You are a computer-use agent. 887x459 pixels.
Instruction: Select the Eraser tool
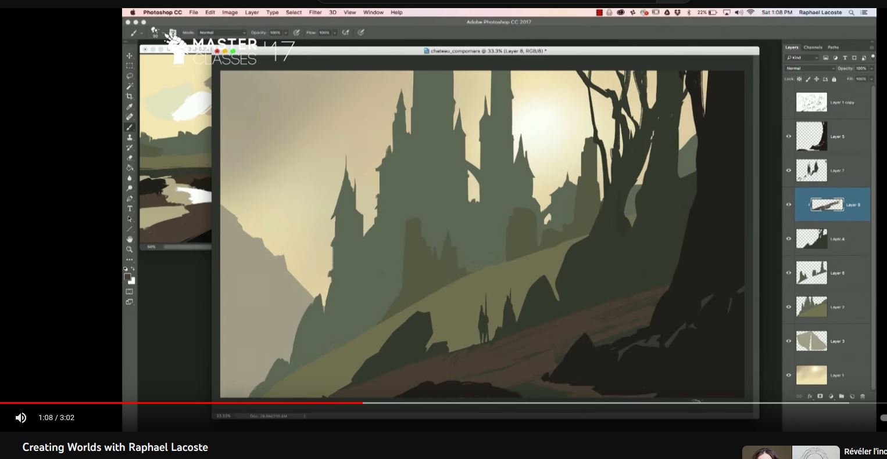point(130,158)
